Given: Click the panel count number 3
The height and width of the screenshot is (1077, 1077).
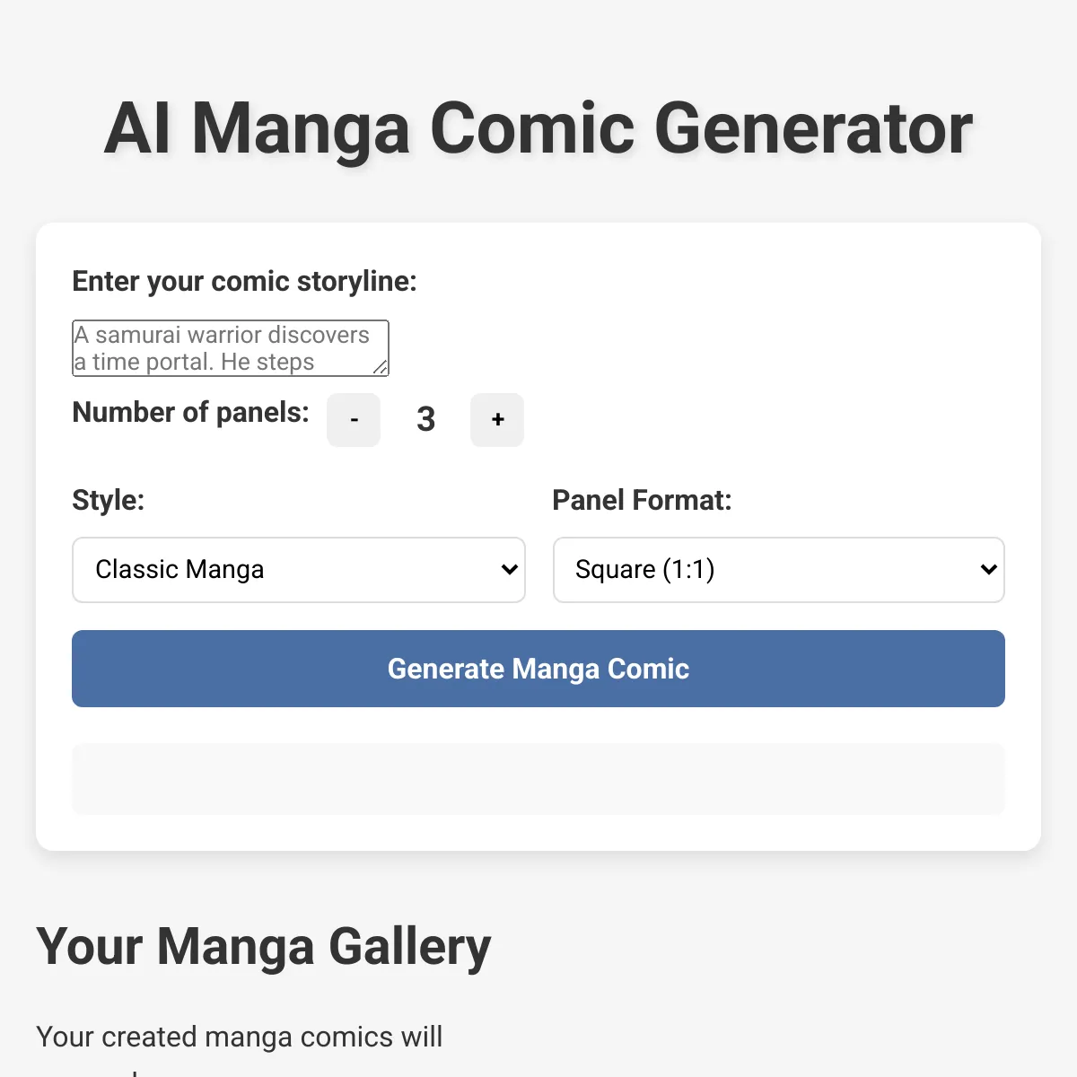Looking at the screenshot, I should tap(425, 420).
